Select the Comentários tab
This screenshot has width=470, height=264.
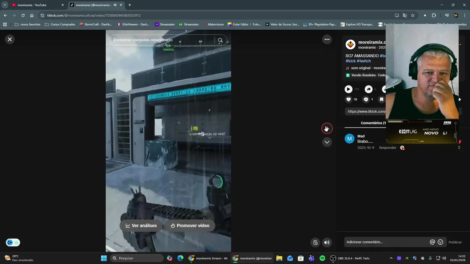point(373,123)
